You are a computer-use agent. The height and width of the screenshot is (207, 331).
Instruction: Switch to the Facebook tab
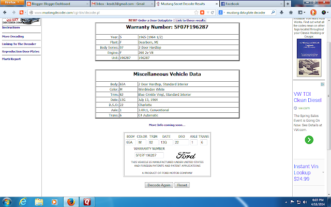point(252,4)
